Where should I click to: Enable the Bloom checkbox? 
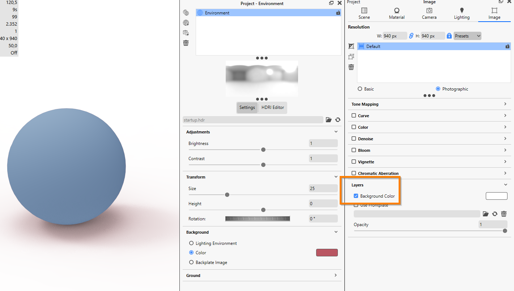coord(354,150)
